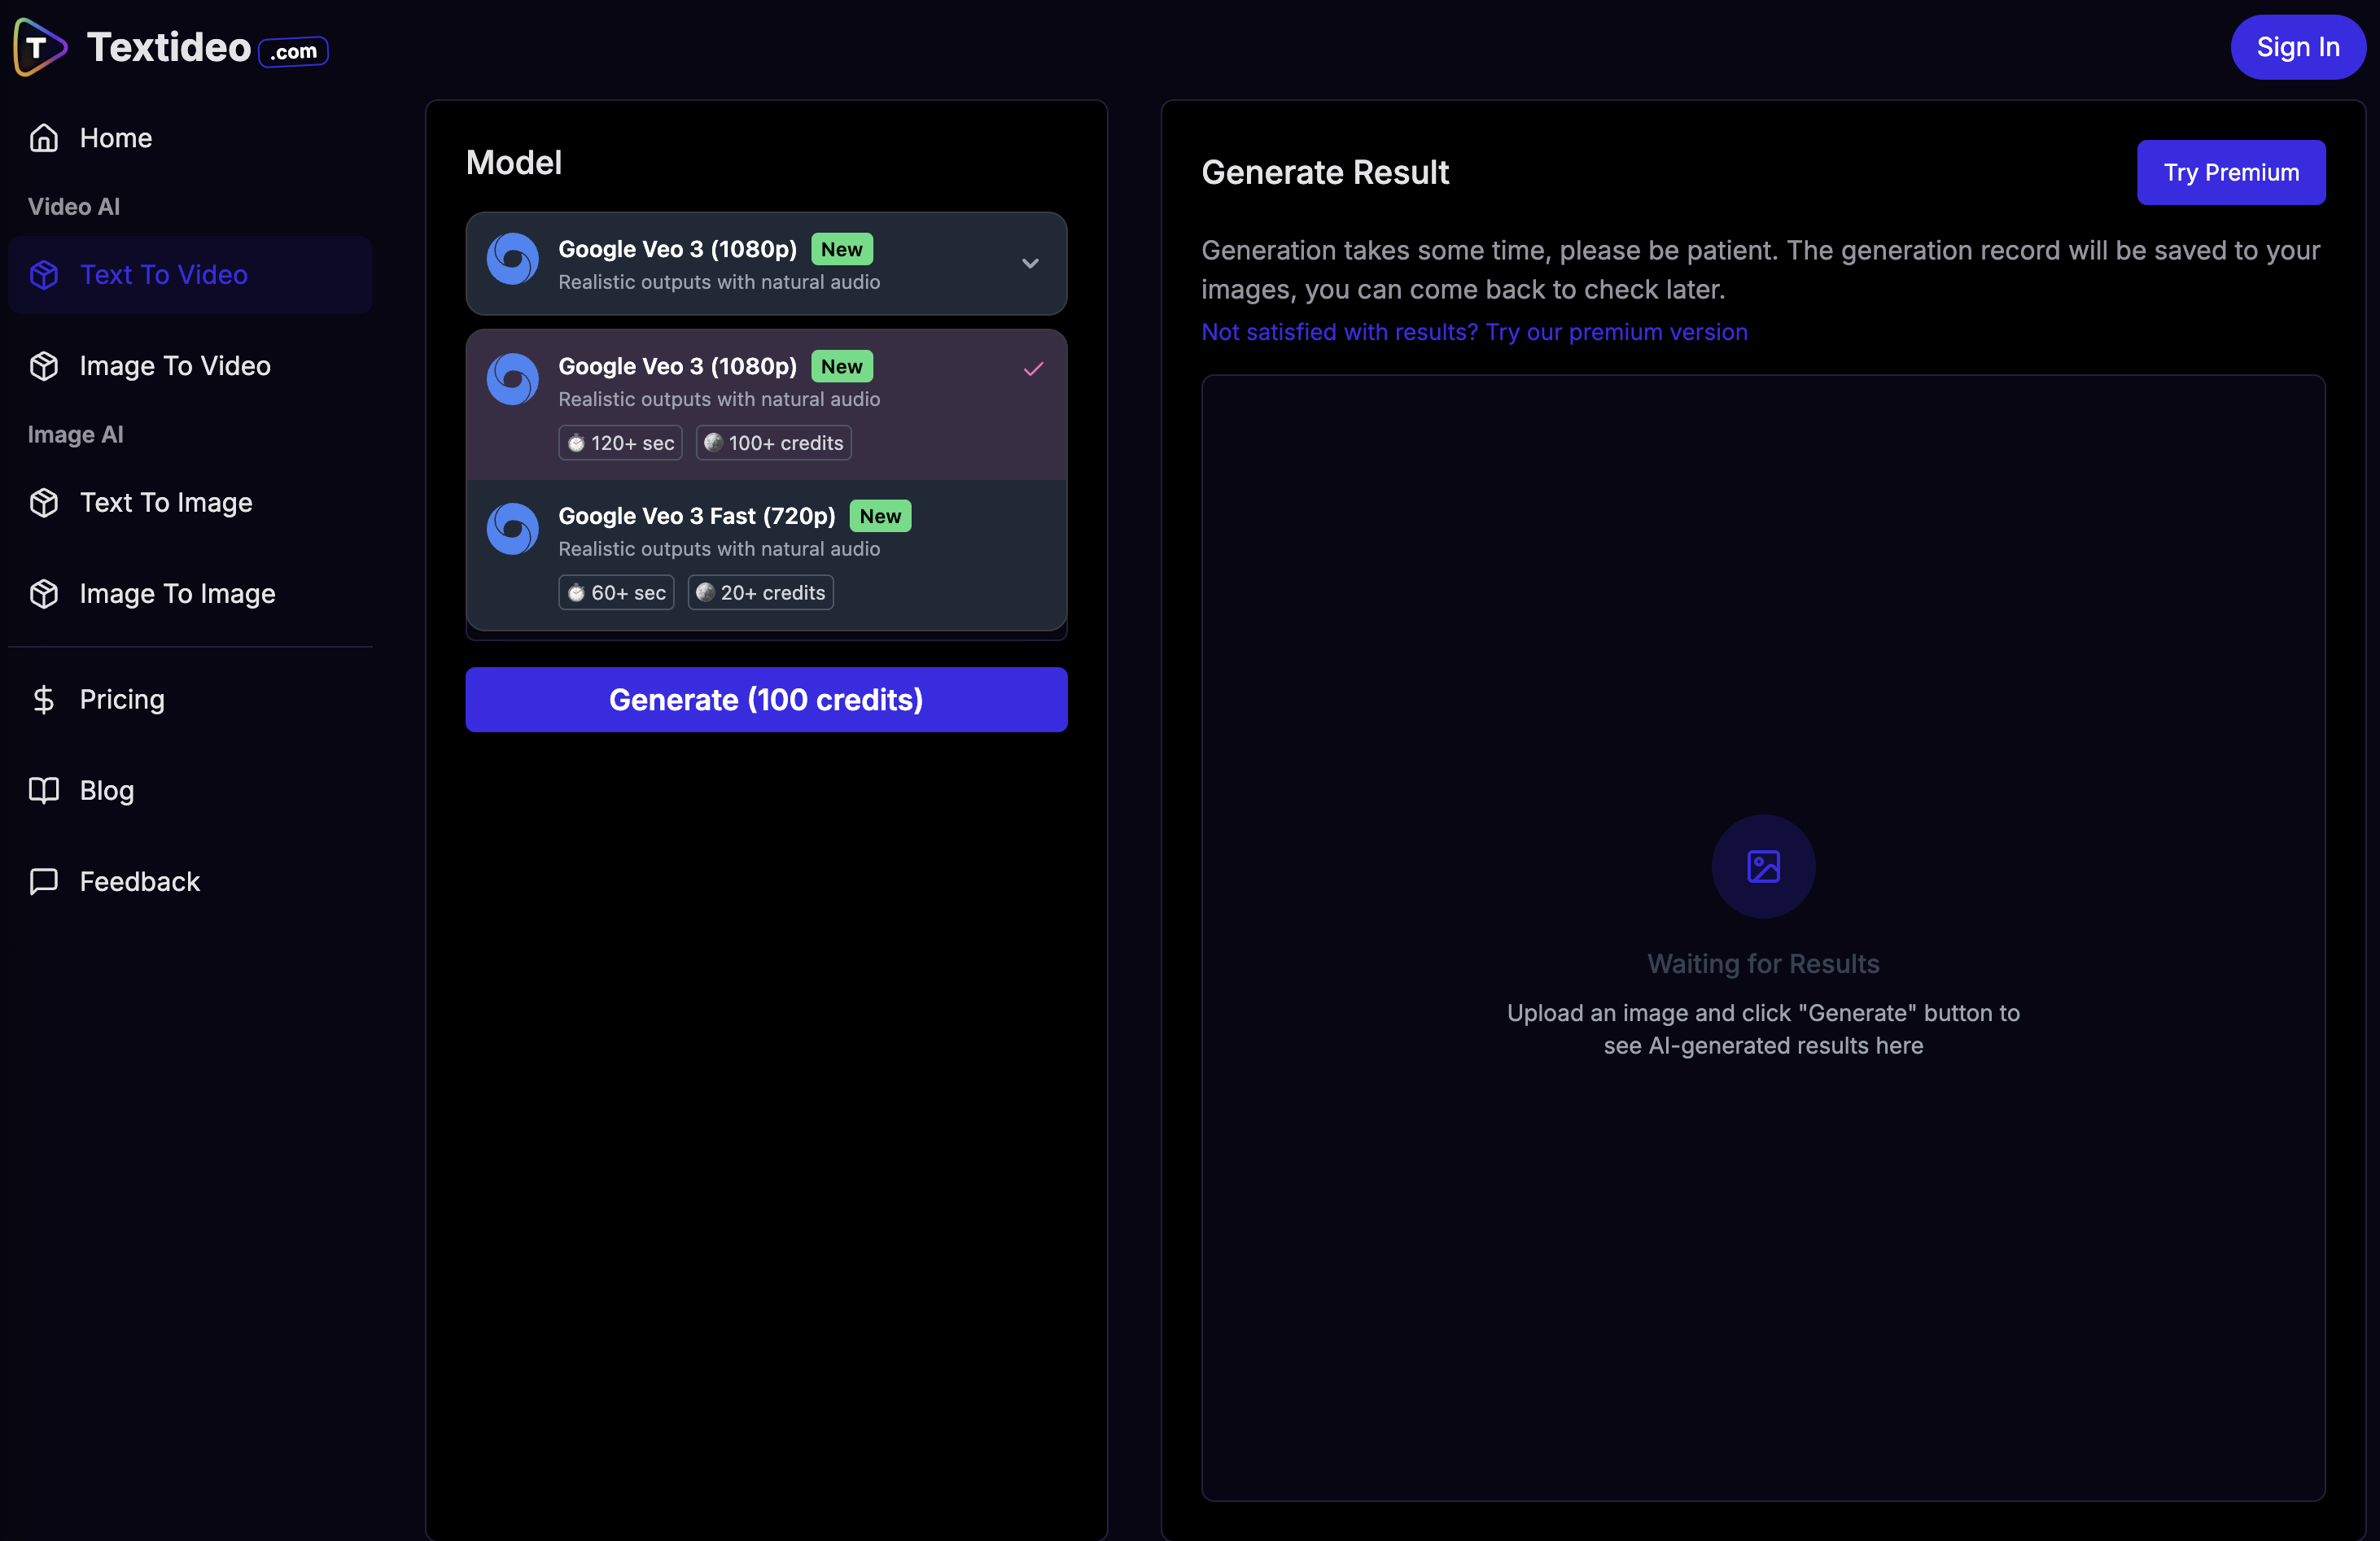Click the Blog open-book icon
Image resolution: width=2380 pixels, height=1541 pixels.
pyautogui.click(x=44, y=791)
